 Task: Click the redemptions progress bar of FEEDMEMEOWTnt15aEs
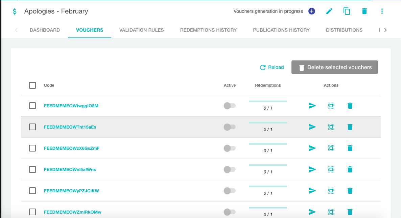pos(268,123)
